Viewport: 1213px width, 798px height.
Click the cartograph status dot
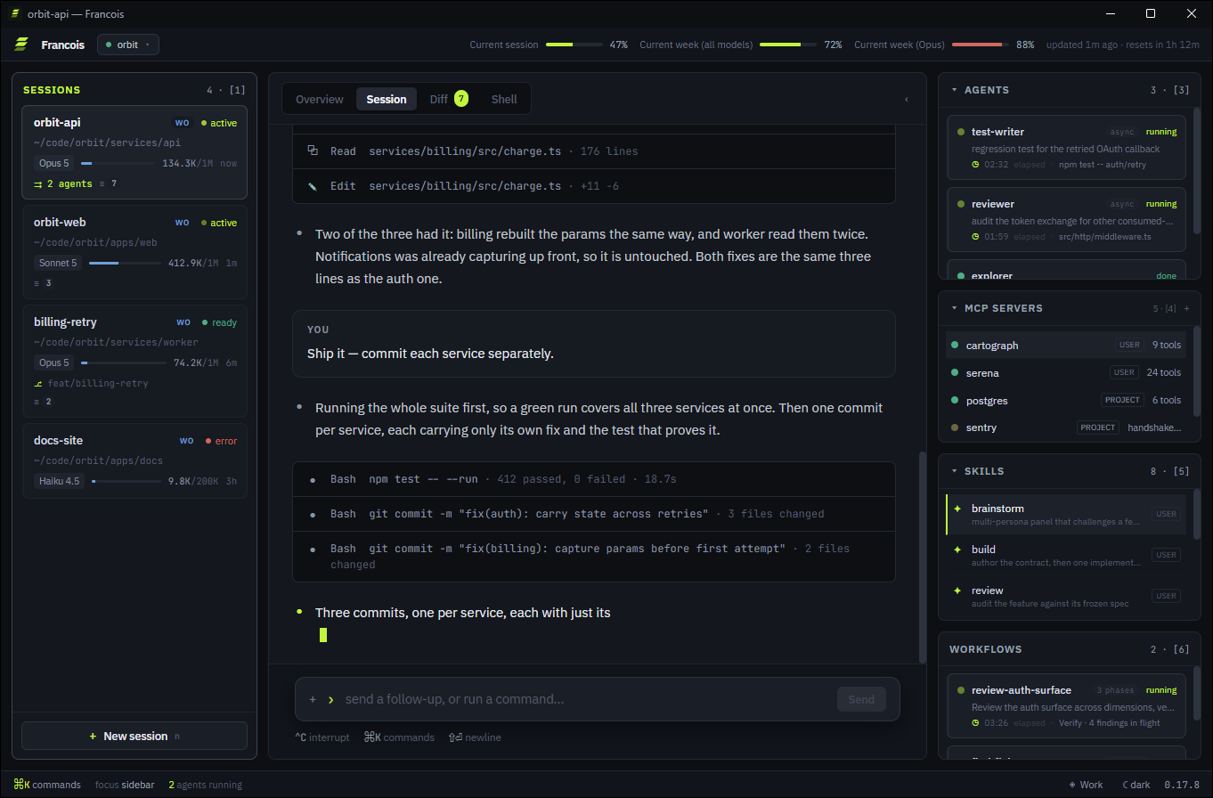pyautogui.click(x=956, y=345)
